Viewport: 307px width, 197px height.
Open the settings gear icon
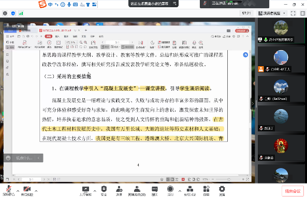[x=222, y=191]
